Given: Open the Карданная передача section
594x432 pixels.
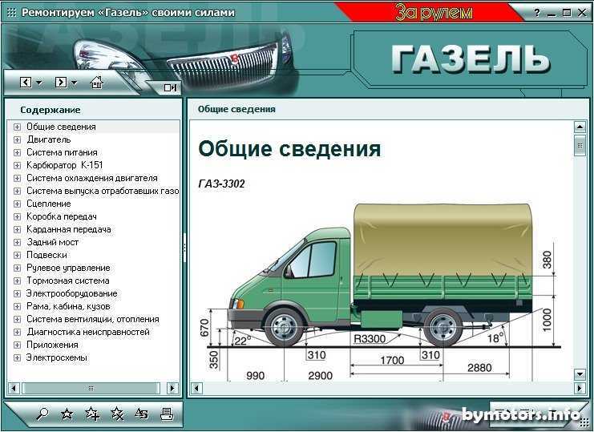Looking at the screenshot, I should pos(69,229).
